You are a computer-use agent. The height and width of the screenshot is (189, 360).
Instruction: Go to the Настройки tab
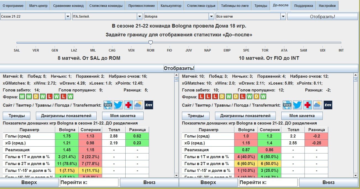[327, 6]
